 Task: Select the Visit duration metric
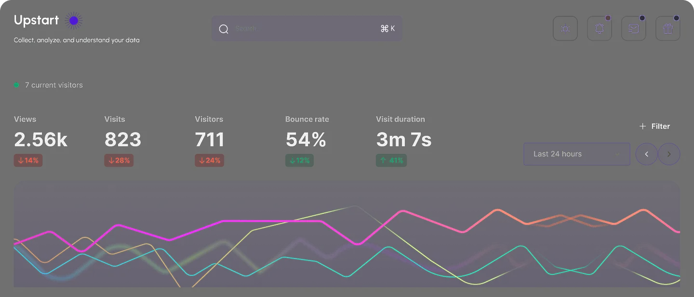[404, 139]
